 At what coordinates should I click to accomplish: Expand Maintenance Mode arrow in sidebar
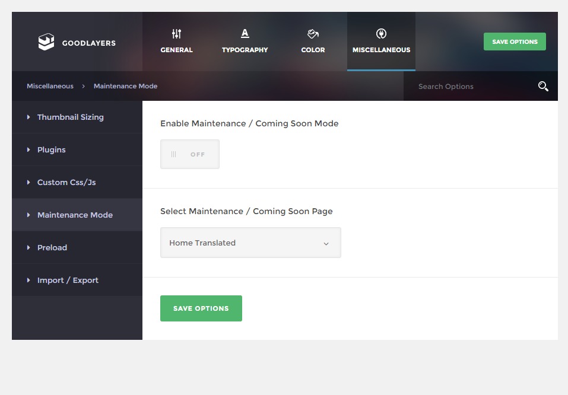[28, 215]
